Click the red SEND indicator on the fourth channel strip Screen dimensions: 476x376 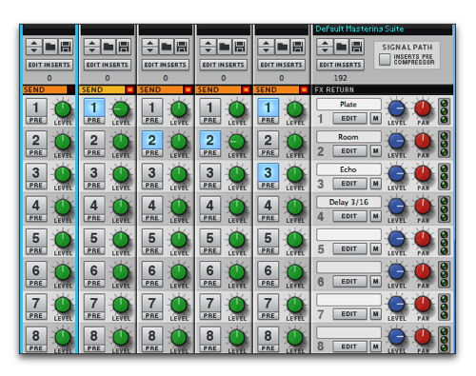(x=246, y=89)
